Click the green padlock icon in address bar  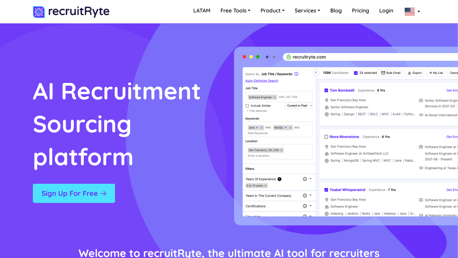(x=289, y=57)
